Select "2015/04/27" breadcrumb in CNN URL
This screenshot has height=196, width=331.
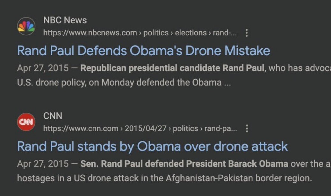point(146,129)
